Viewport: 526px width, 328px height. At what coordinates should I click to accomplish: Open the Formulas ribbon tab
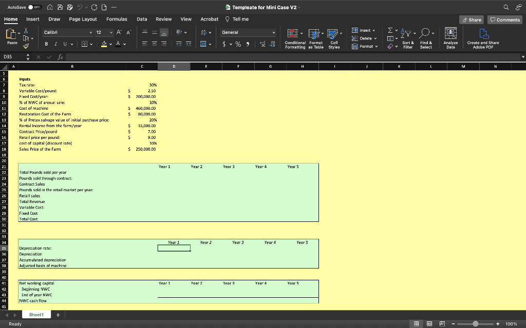(117, 19)
